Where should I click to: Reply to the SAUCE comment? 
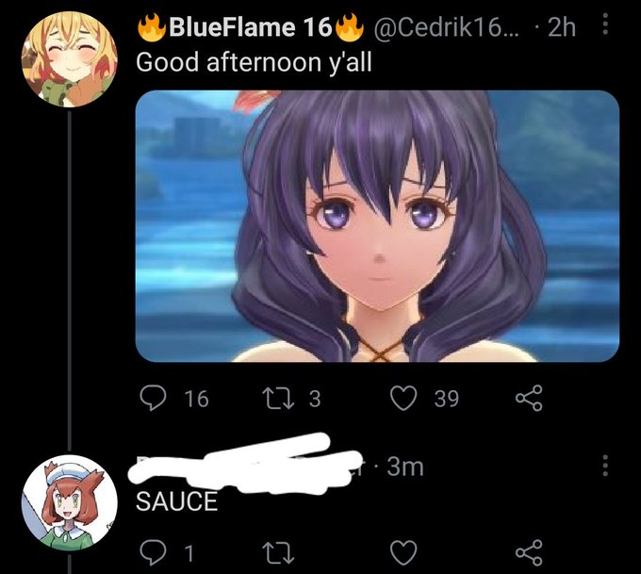[153, 552]
